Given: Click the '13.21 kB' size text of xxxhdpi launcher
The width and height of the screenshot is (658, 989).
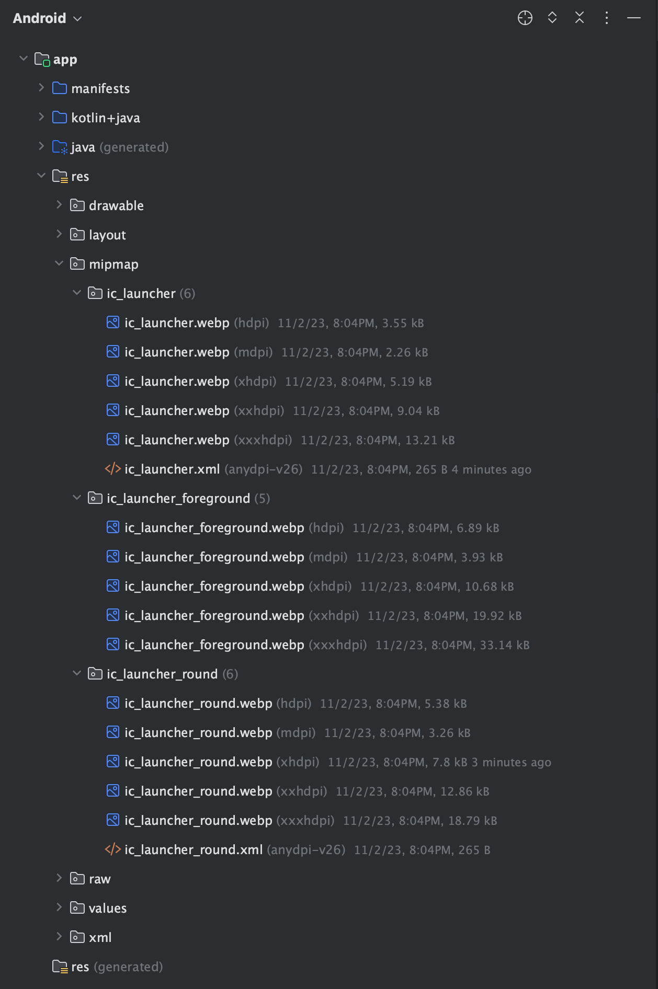Looking at the screenshot, I should click(430, 440).
